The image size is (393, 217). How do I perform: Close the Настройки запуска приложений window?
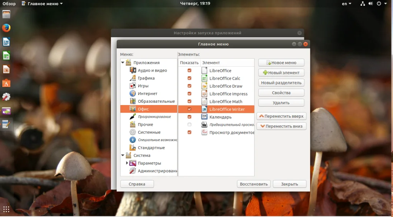[299, 33]
